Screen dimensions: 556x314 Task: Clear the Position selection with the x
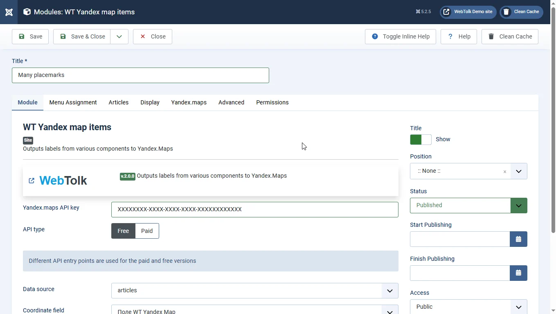[x=504, y=172]
